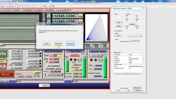
Task: Click the Basic Script button in dialog
Action: [x=59, y=43]
